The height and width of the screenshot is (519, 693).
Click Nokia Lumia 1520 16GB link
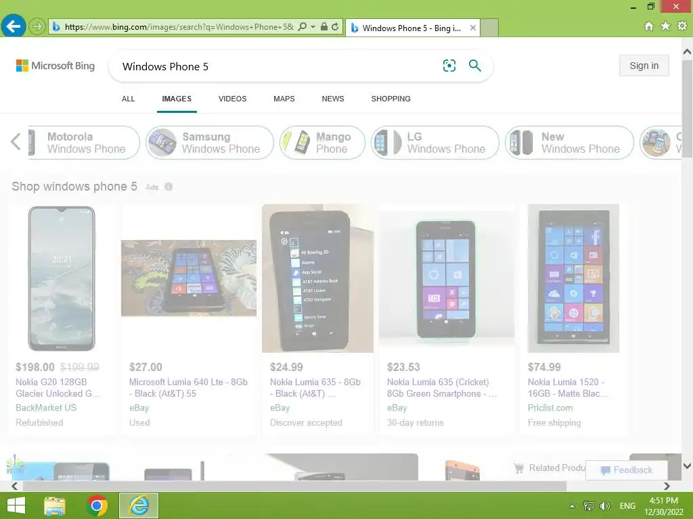coord(568,388)
